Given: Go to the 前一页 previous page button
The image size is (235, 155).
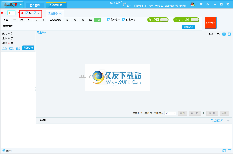Looking at the screenshot, I should (195, 113).
